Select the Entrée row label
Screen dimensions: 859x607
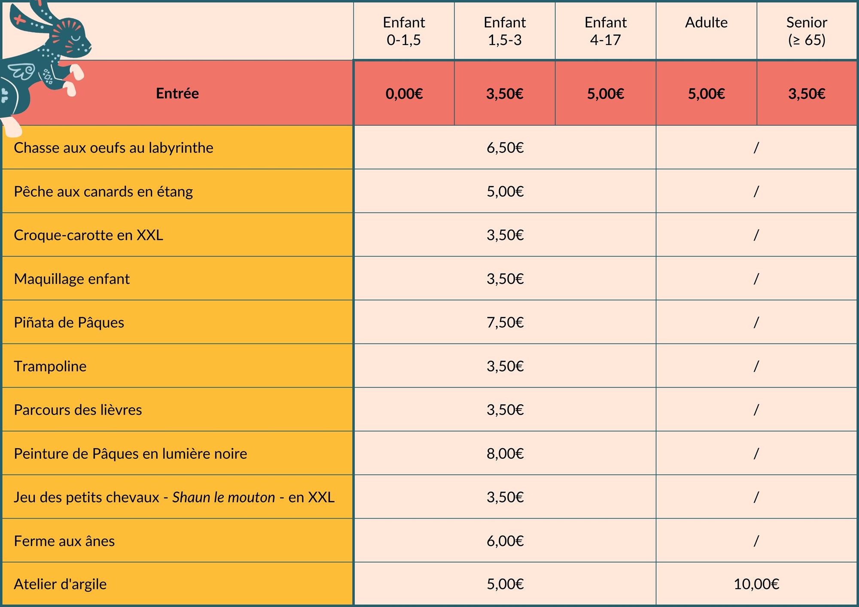(x=177, y=94)
